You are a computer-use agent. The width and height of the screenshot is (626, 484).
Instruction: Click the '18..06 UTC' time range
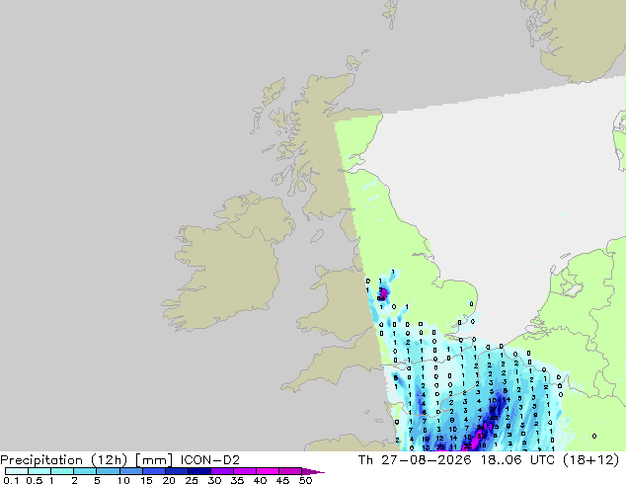pyautogui.click(x=517, y=460)
